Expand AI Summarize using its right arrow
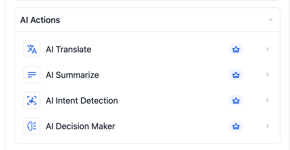Image resolution: width=290 pixels, height=150 pixels. pos(267,75)
